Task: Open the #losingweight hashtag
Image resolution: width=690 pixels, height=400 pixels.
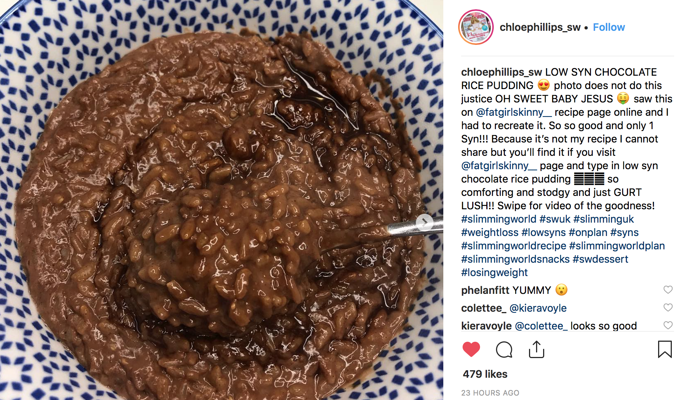Action: [x=494, y=272]
